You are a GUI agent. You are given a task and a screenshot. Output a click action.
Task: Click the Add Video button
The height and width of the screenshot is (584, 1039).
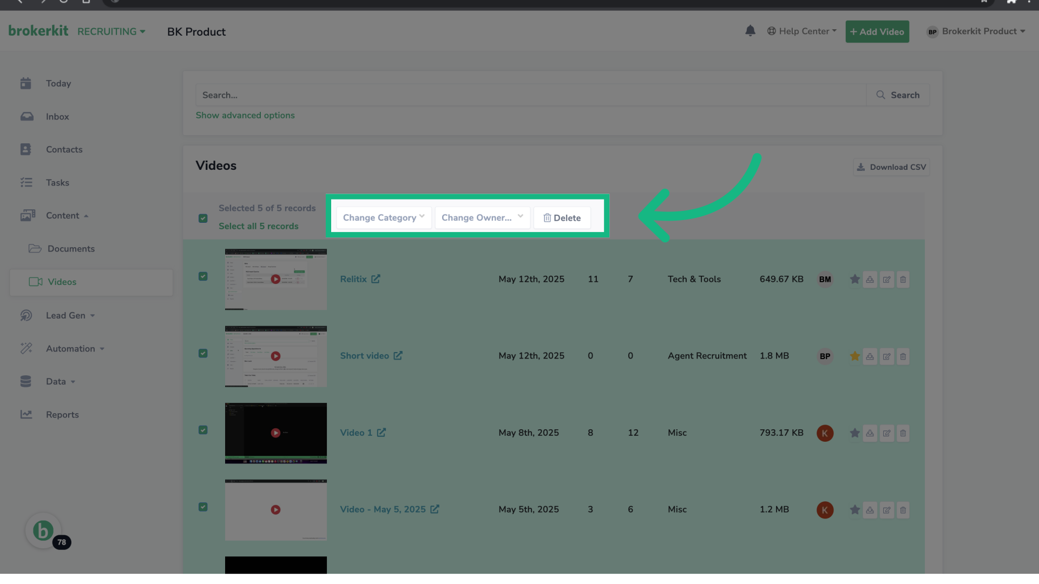coord(877,31)
